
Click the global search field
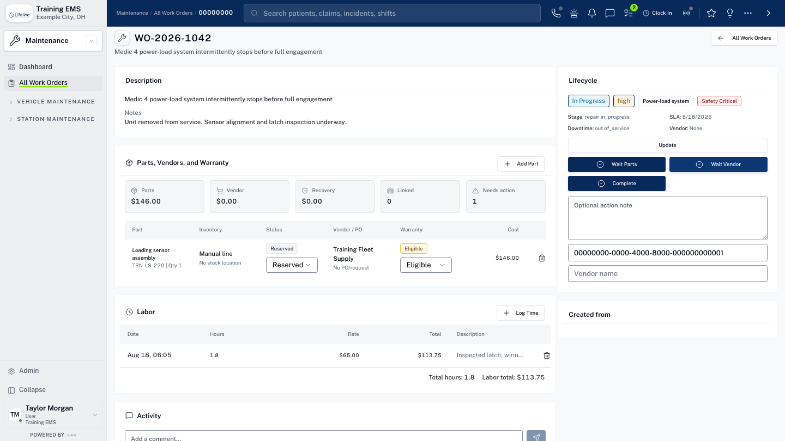click(392, 13)
